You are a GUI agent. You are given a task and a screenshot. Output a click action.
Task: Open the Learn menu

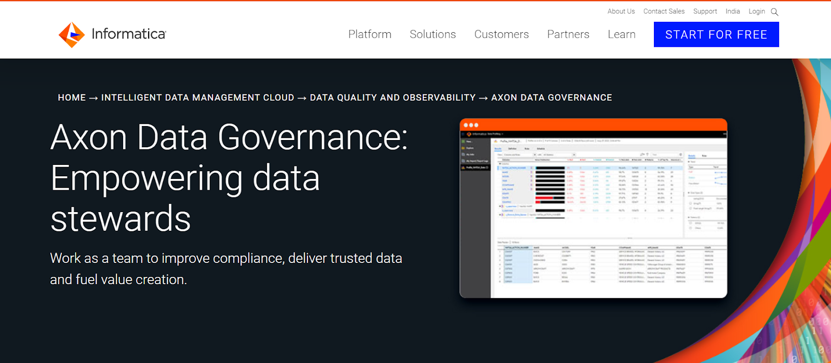[622, 34]
